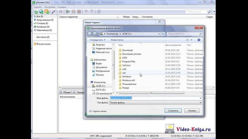Open Тип файла Torrent-файлы dropdown
This screenshot has height=139, width=248.
click(x=156, y=103)
